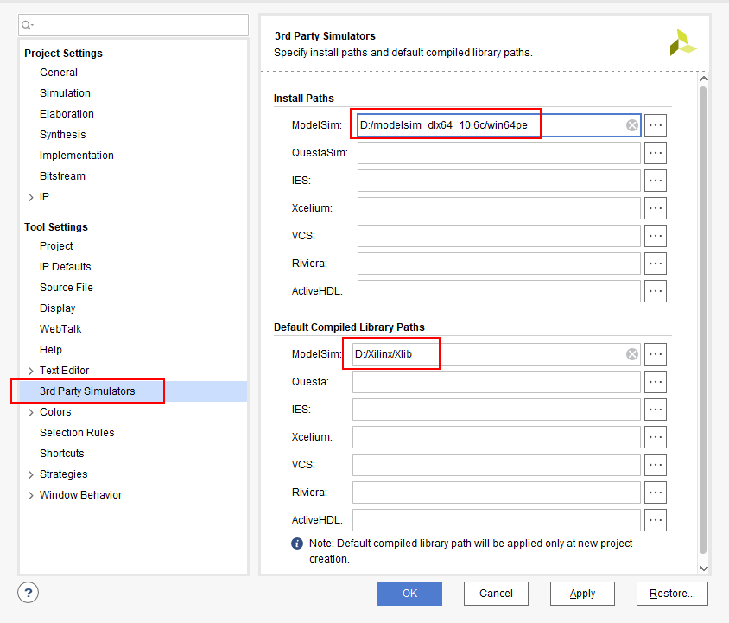Browse for ActiveHDL compiled library path
The width and height of the screenshot is (729, 623).
[x=655, y=520]
